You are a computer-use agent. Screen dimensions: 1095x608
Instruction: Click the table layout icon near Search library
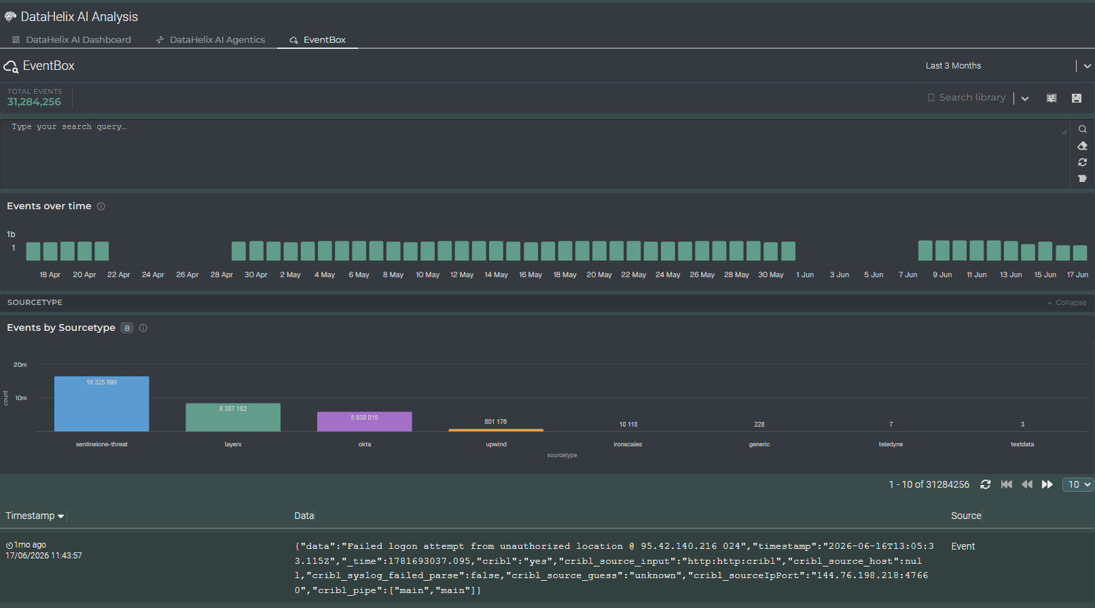pos(1052,99)
